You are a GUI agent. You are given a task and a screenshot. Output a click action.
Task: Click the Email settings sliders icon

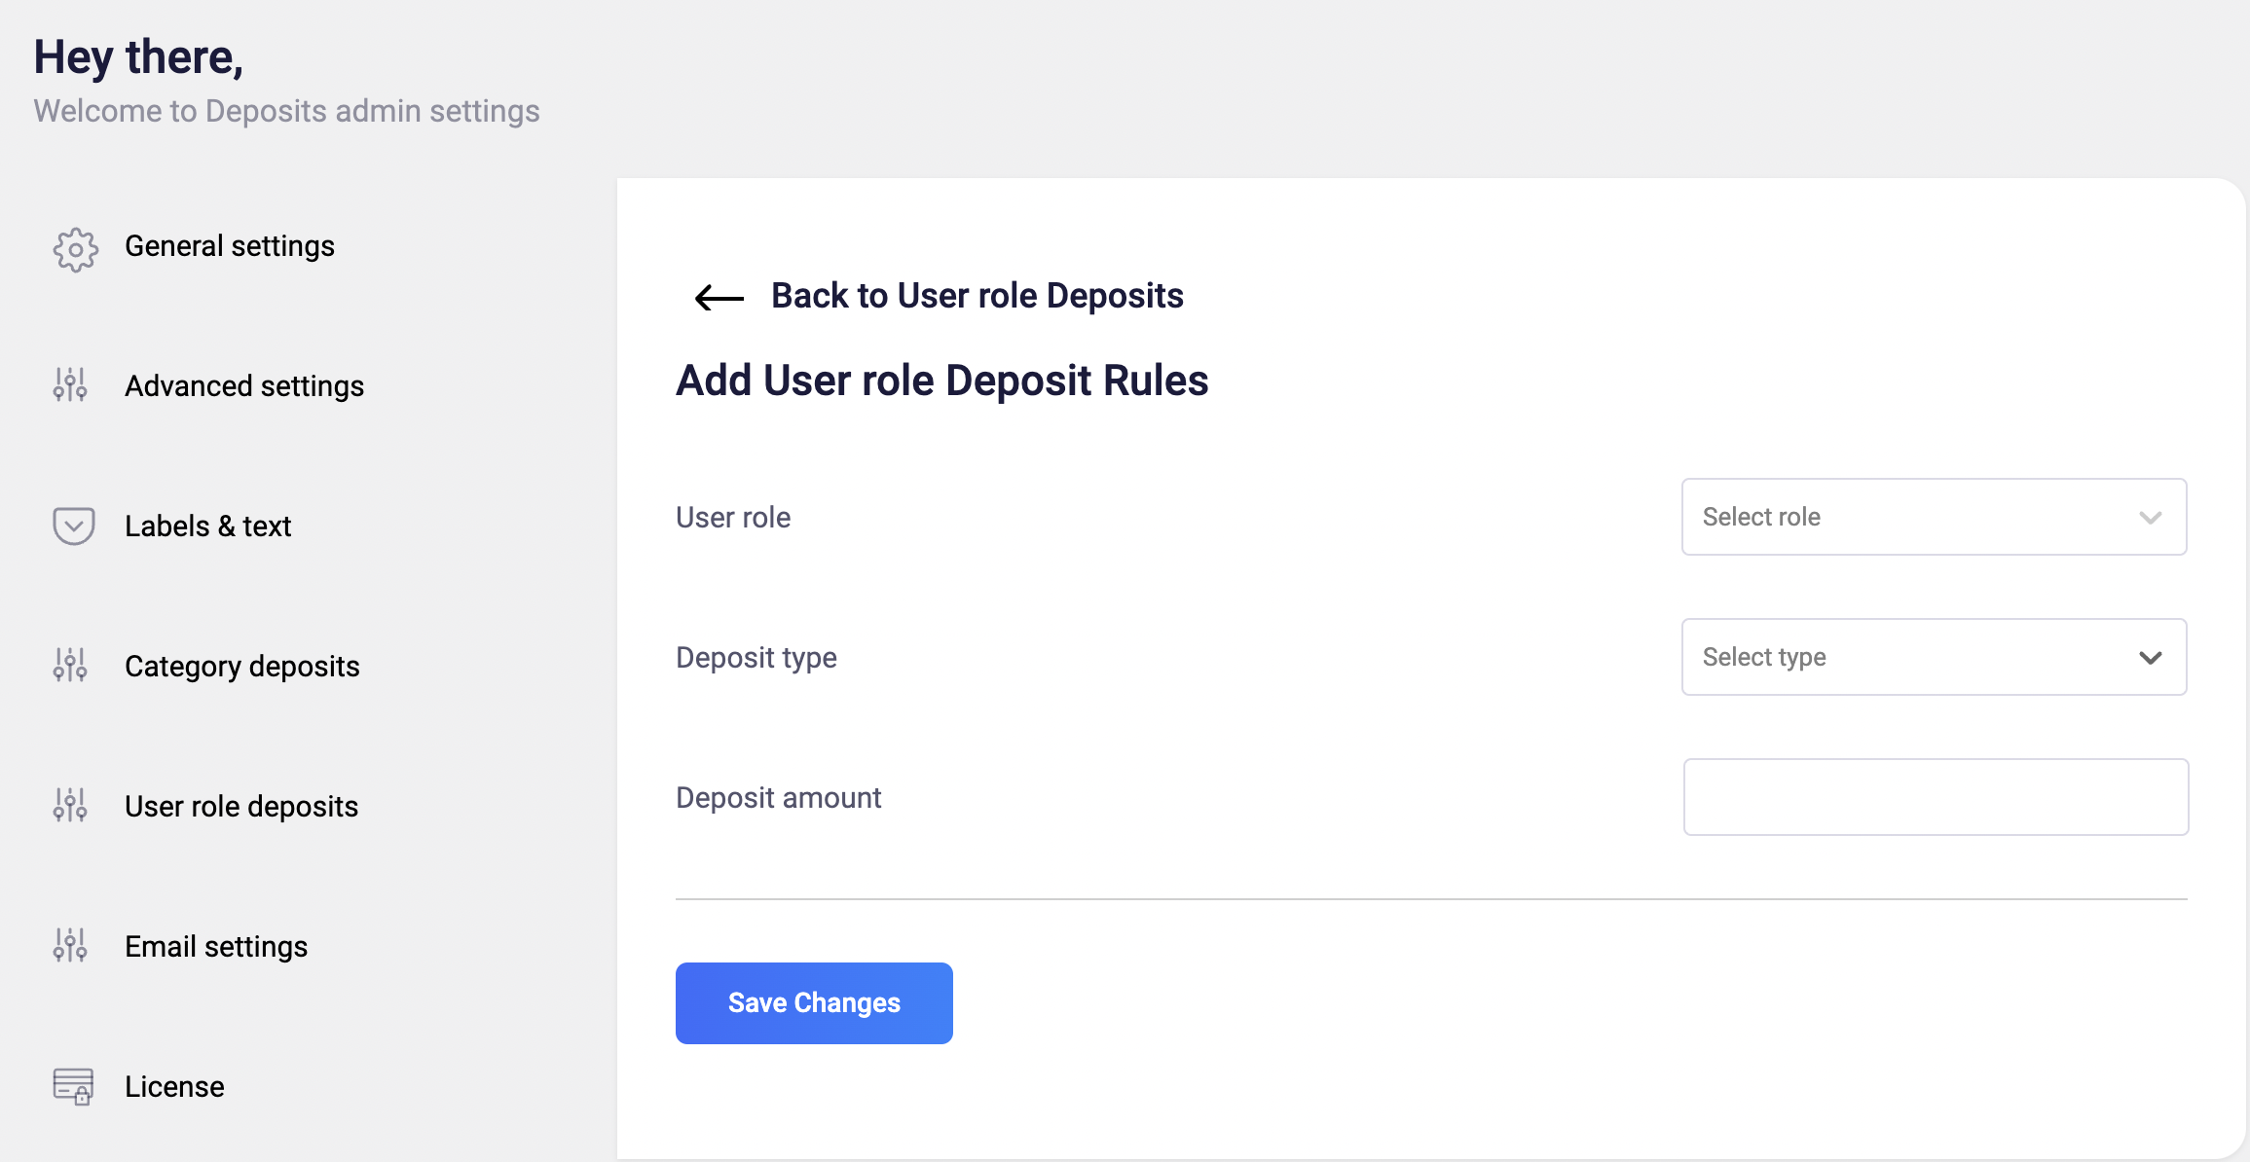[70, 946]
